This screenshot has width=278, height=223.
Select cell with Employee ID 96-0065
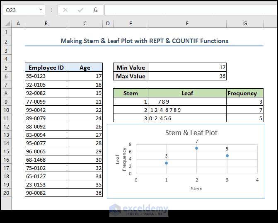tap(46, 151)
